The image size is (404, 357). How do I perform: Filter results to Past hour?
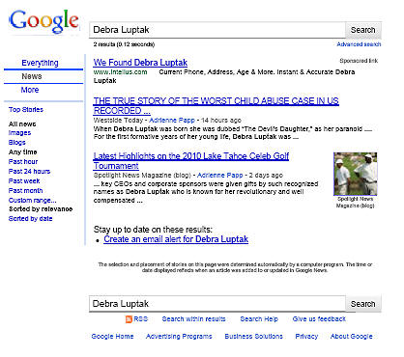tap(23, 161)
